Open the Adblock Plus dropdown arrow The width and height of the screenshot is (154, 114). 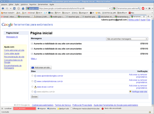point(146,8)
